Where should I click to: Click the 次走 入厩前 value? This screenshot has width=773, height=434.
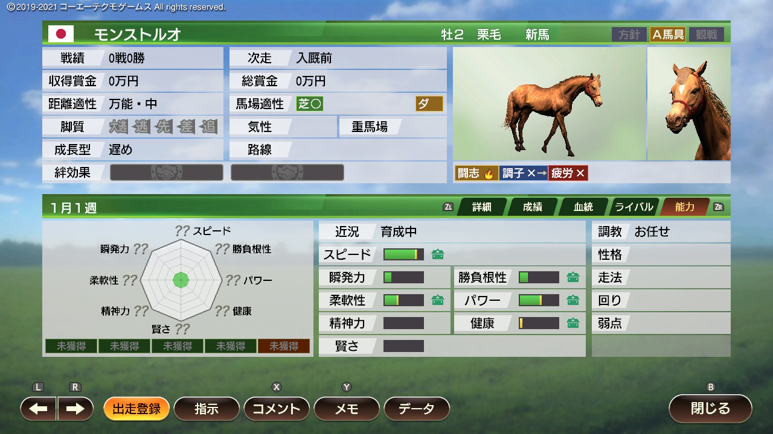point(314,58)
